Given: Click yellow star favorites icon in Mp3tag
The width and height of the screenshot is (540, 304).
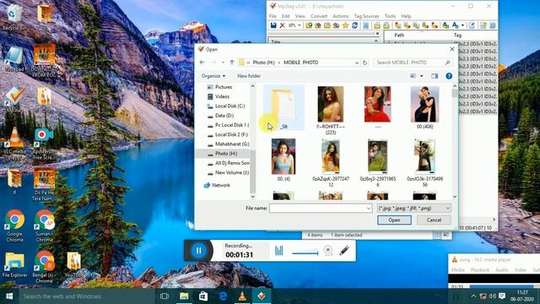Looking at the screenshot, I should click(x=345, y=25).
